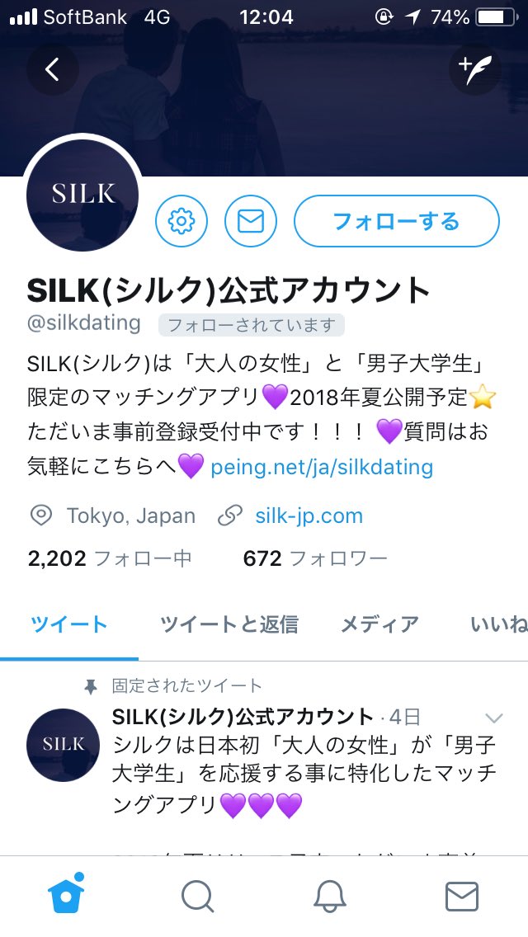Open the Search magnifier icon
The width and height of the screenshot is (528, 937).
197,897
